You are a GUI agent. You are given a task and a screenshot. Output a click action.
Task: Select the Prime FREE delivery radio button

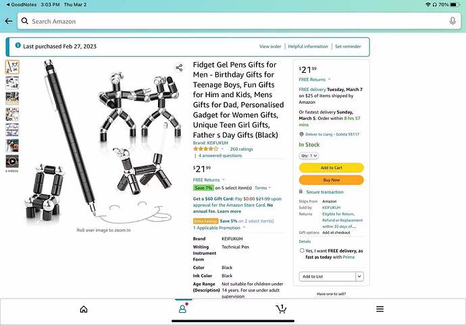pos(302,251)
